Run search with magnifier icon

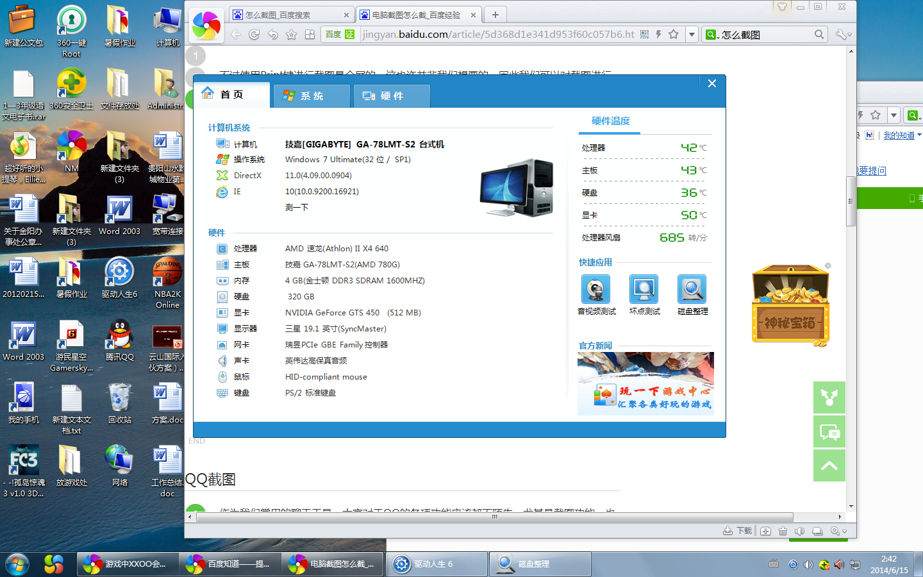(819, 35)
